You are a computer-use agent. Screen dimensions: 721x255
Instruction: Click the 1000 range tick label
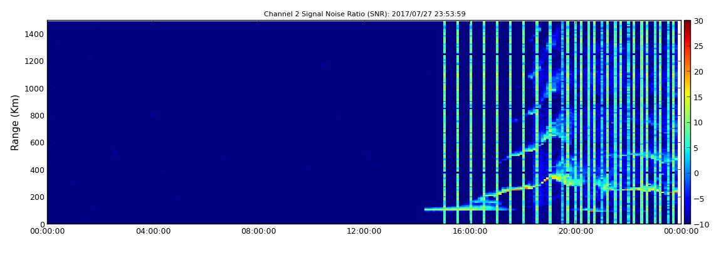point(35,88)
